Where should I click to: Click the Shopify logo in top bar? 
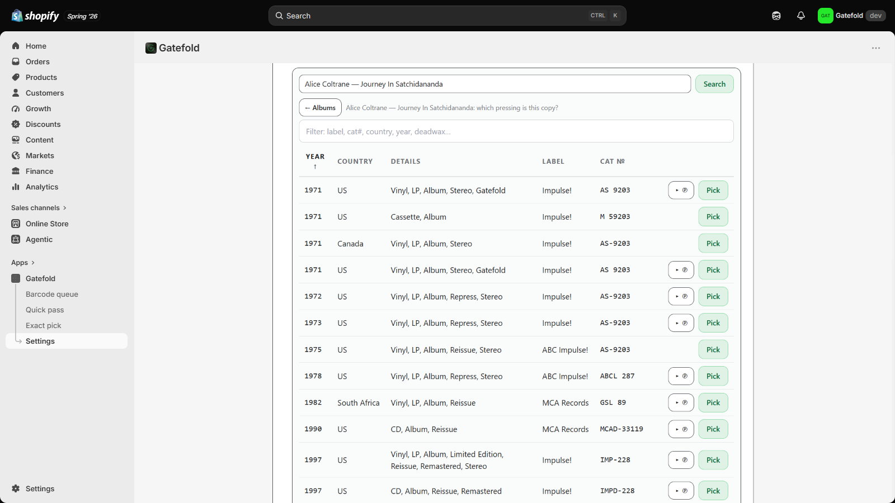tap(35, 16)
